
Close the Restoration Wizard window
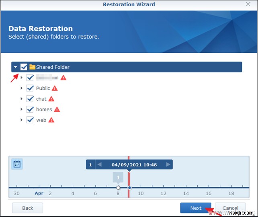(248, 4)
